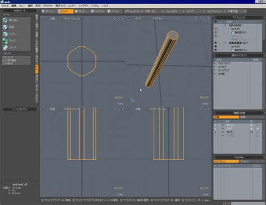Toggle visibility of the second scene item
266x205 pixels.
click(x=215, y=43)
